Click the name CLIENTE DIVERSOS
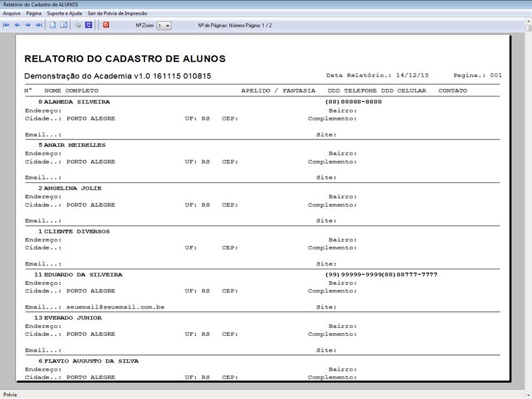This screenshot has height=399, width=532. 76,231
